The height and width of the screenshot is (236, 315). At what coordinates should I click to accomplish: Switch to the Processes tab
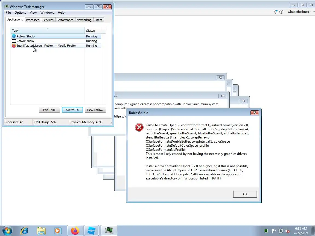(33, 20)
